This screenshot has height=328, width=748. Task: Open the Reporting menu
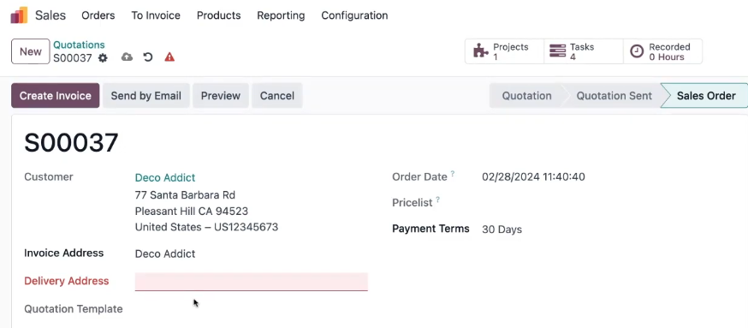[x=281, y=15]
